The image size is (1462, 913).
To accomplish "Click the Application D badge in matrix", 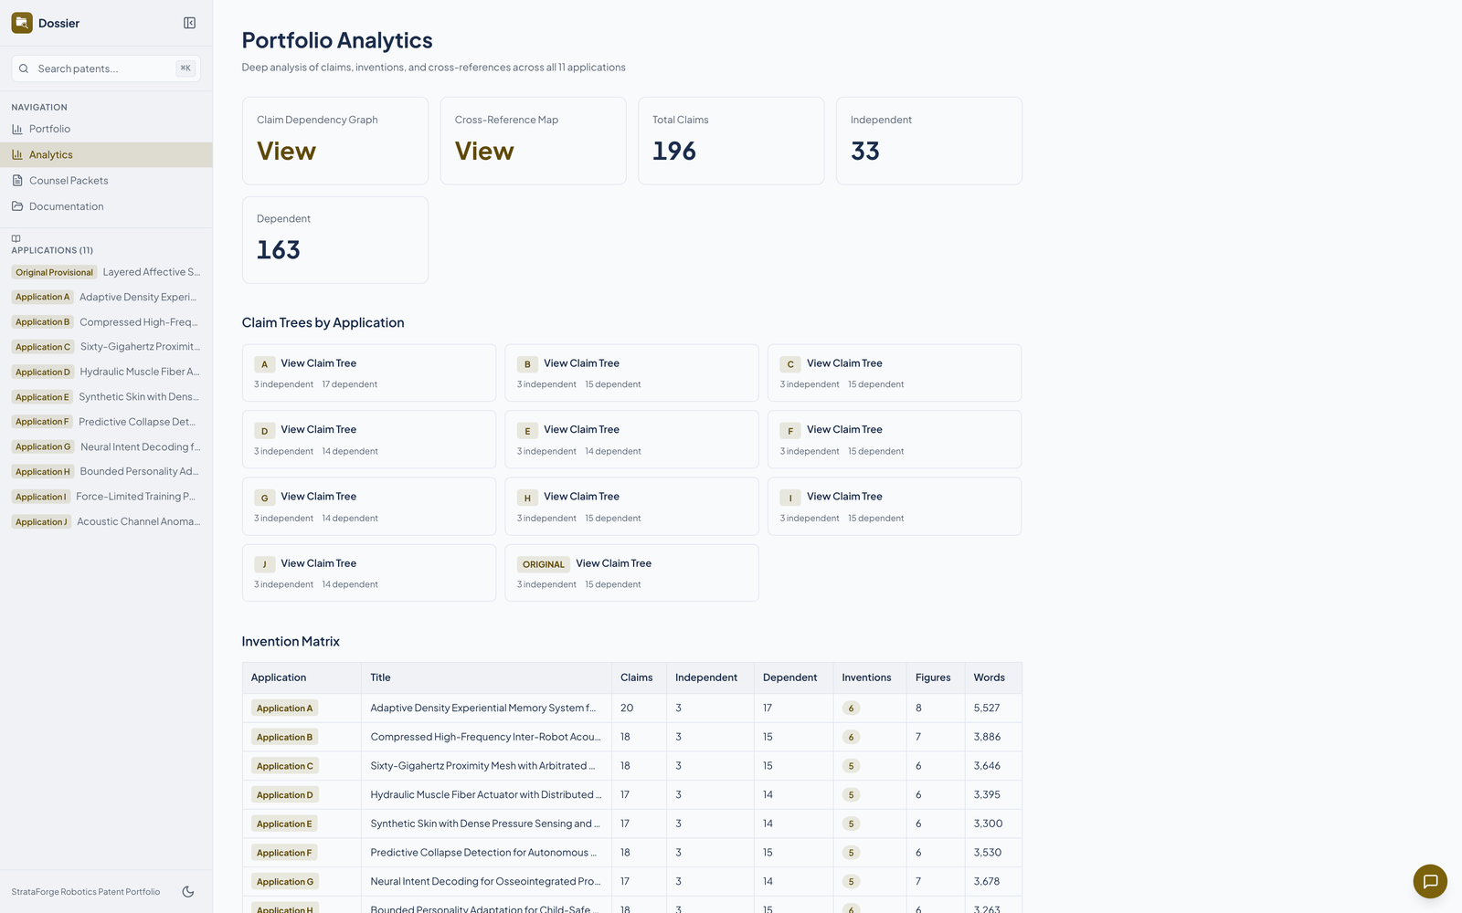I will (284, 795).
